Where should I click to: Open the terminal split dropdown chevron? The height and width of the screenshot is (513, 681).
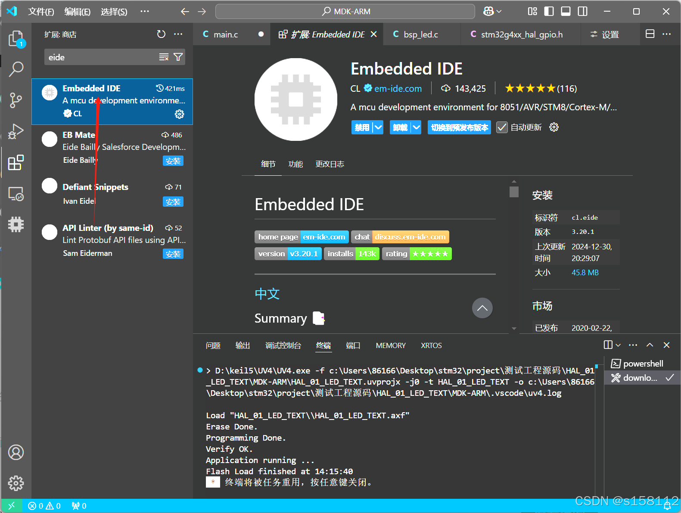618,345
